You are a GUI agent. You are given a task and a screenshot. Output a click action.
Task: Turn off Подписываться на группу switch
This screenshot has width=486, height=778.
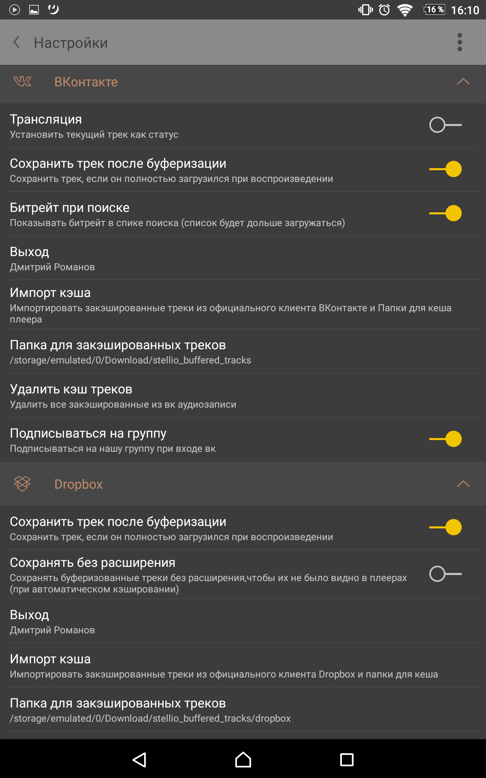(x=445, y=439)
